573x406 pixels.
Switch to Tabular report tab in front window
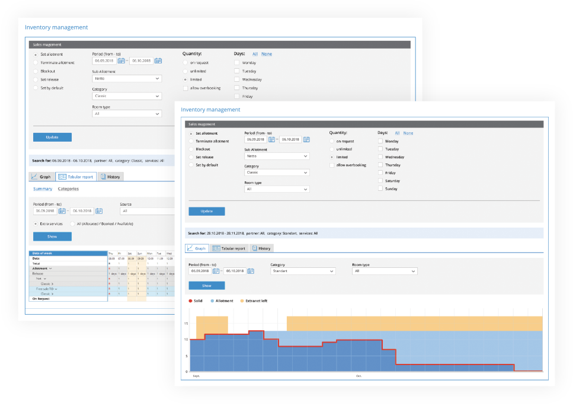click(x=229, y=248)
